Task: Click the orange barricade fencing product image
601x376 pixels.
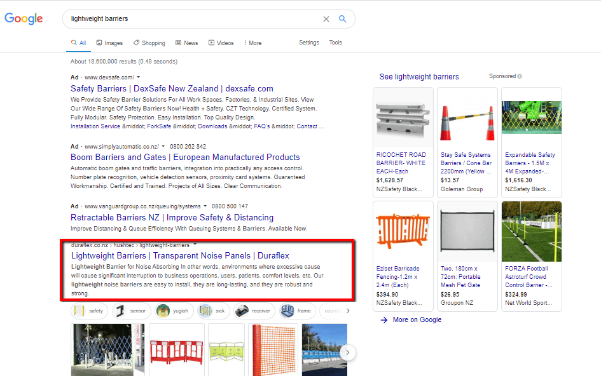Action: (x=403, y=232)
